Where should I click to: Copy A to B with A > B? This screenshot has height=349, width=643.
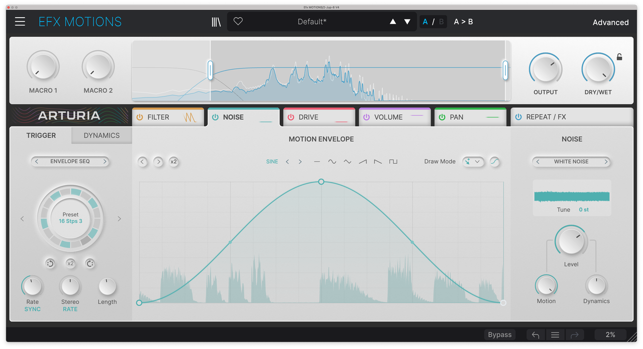pyautogui.click(x=463, y=22)
